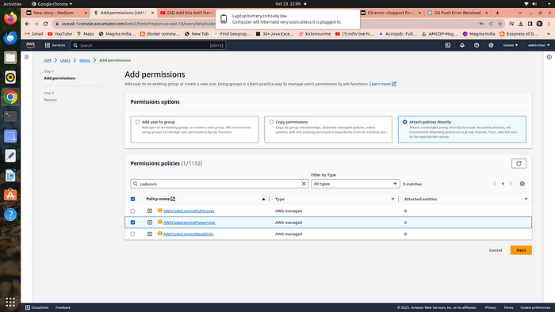Open Terminal from the dock
This screenshot has width=555, height=312.
(10, 116)
